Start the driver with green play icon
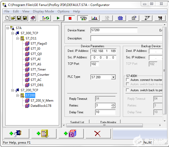 (58, 18)
